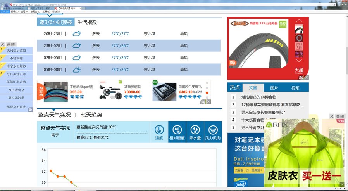Open the 文件 menu in menu bar
This screenshot has height=191, width=348.
pyautogui.click(x=5, y=12)
